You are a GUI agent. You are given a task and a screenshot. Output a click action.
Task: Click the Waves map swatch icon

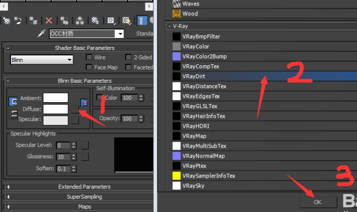[x=176, y=3]
